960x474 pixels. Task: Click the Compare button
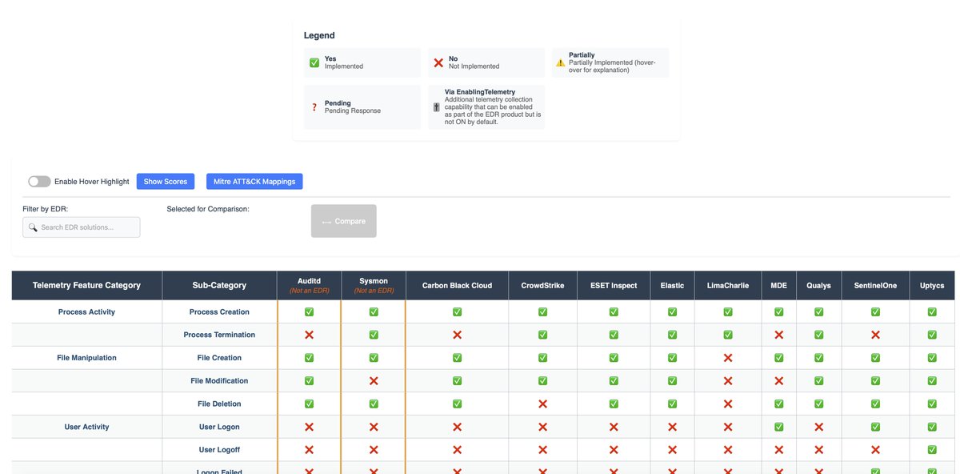[344, 221]
